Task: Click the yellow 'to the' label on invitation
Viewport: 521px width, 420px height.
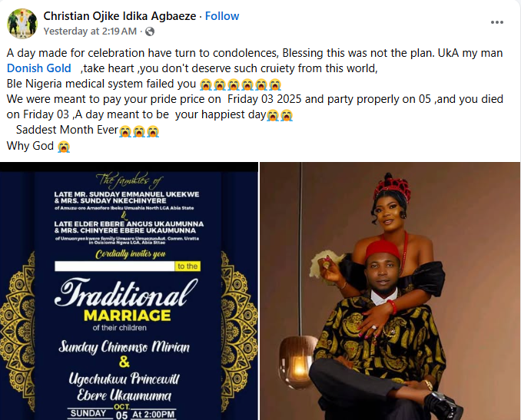Action: pyautogui.click(x=187, y=266)
